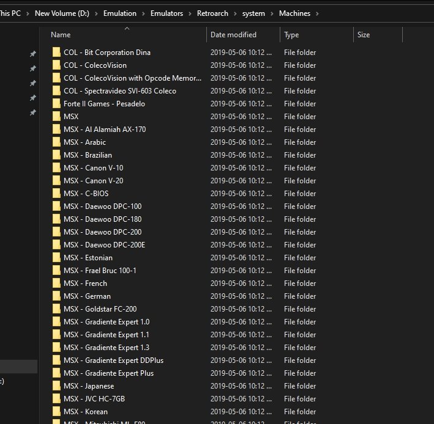Expand the chevron after Retroarch in the path
434x424 pixels.
click(x=235, y=13)
